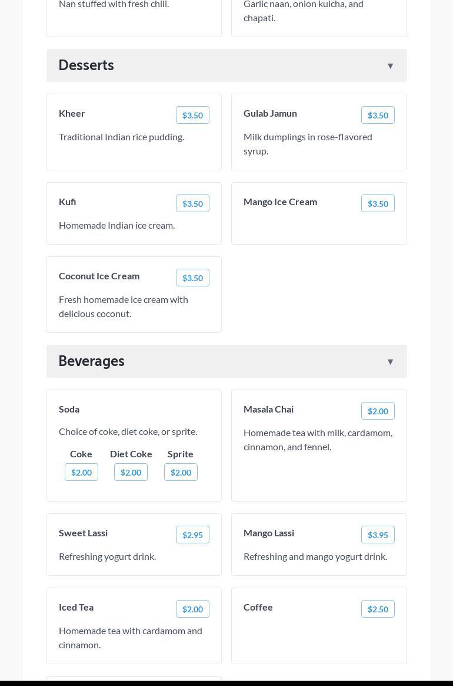Collapse the Desserts section arrow

pyautogui.click(x=390, y=66)
